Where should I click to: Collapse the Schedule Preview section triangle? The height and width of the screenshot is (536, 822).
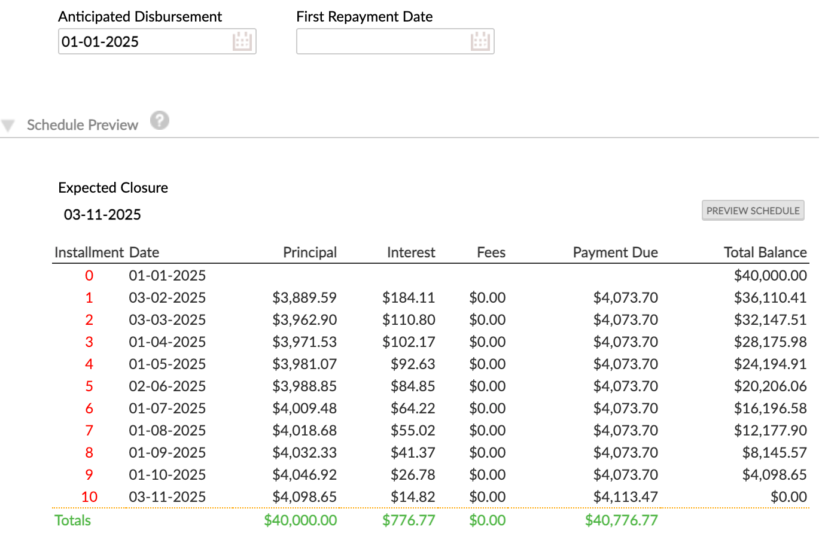[8, 126]
